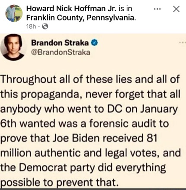This screenshot has width=186, height=190.
Task: Open the @BrandonStraka handle
Action: pyautogui.click(x=61, y=52)
